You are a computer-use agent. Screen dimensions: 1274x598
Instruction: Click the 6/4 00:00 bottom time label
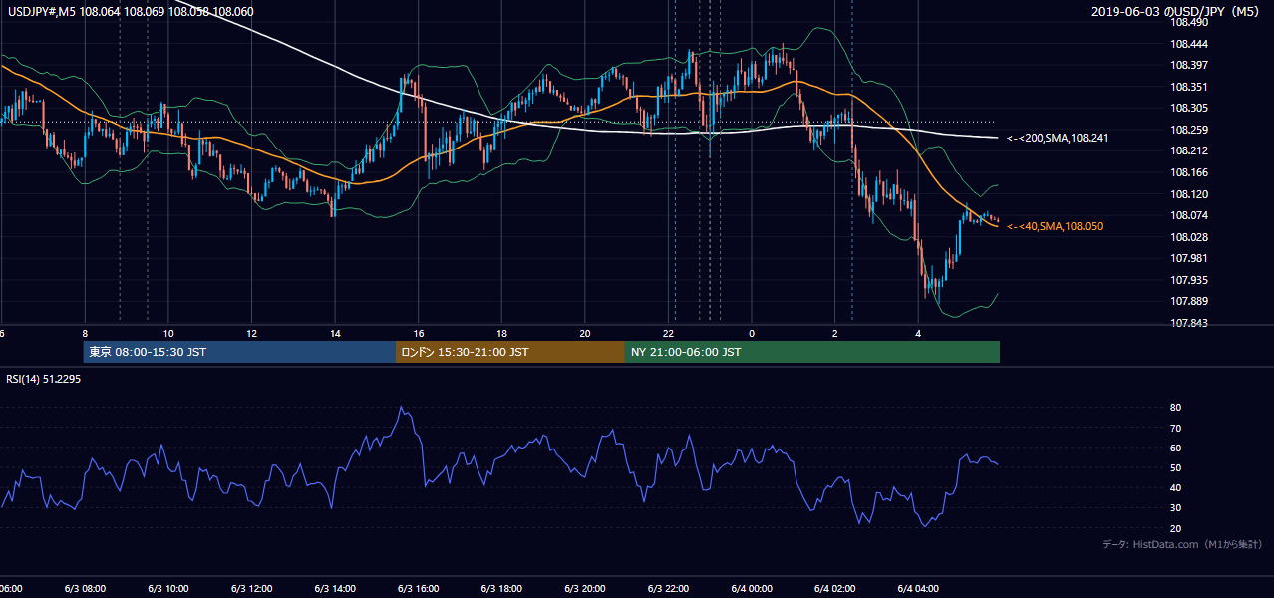click(752, 589)
